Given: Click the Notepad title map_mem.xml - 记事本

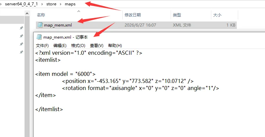Looking at the screenshot, I should pyautogui.click(x=65, y=37).
